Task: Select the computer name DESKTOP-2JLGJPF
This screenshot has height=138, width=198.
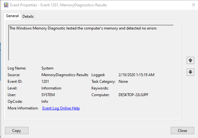Action: [133, 95]
